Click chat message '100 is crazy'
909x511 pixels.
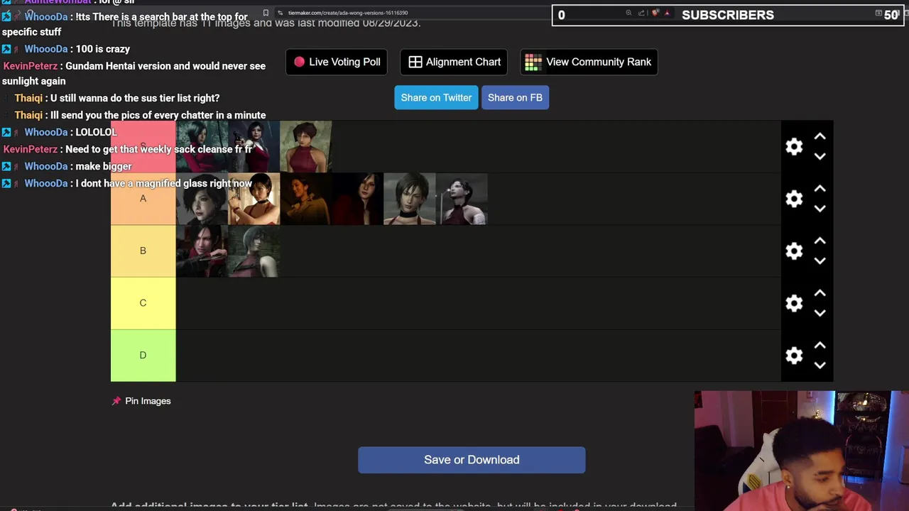pyautogui.click(x=102, y=49)
